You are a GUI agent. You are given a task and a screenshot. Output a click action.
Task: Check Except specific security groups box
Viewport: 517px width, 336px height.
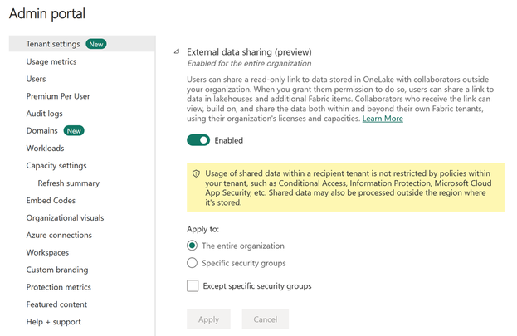coord(193,286)
